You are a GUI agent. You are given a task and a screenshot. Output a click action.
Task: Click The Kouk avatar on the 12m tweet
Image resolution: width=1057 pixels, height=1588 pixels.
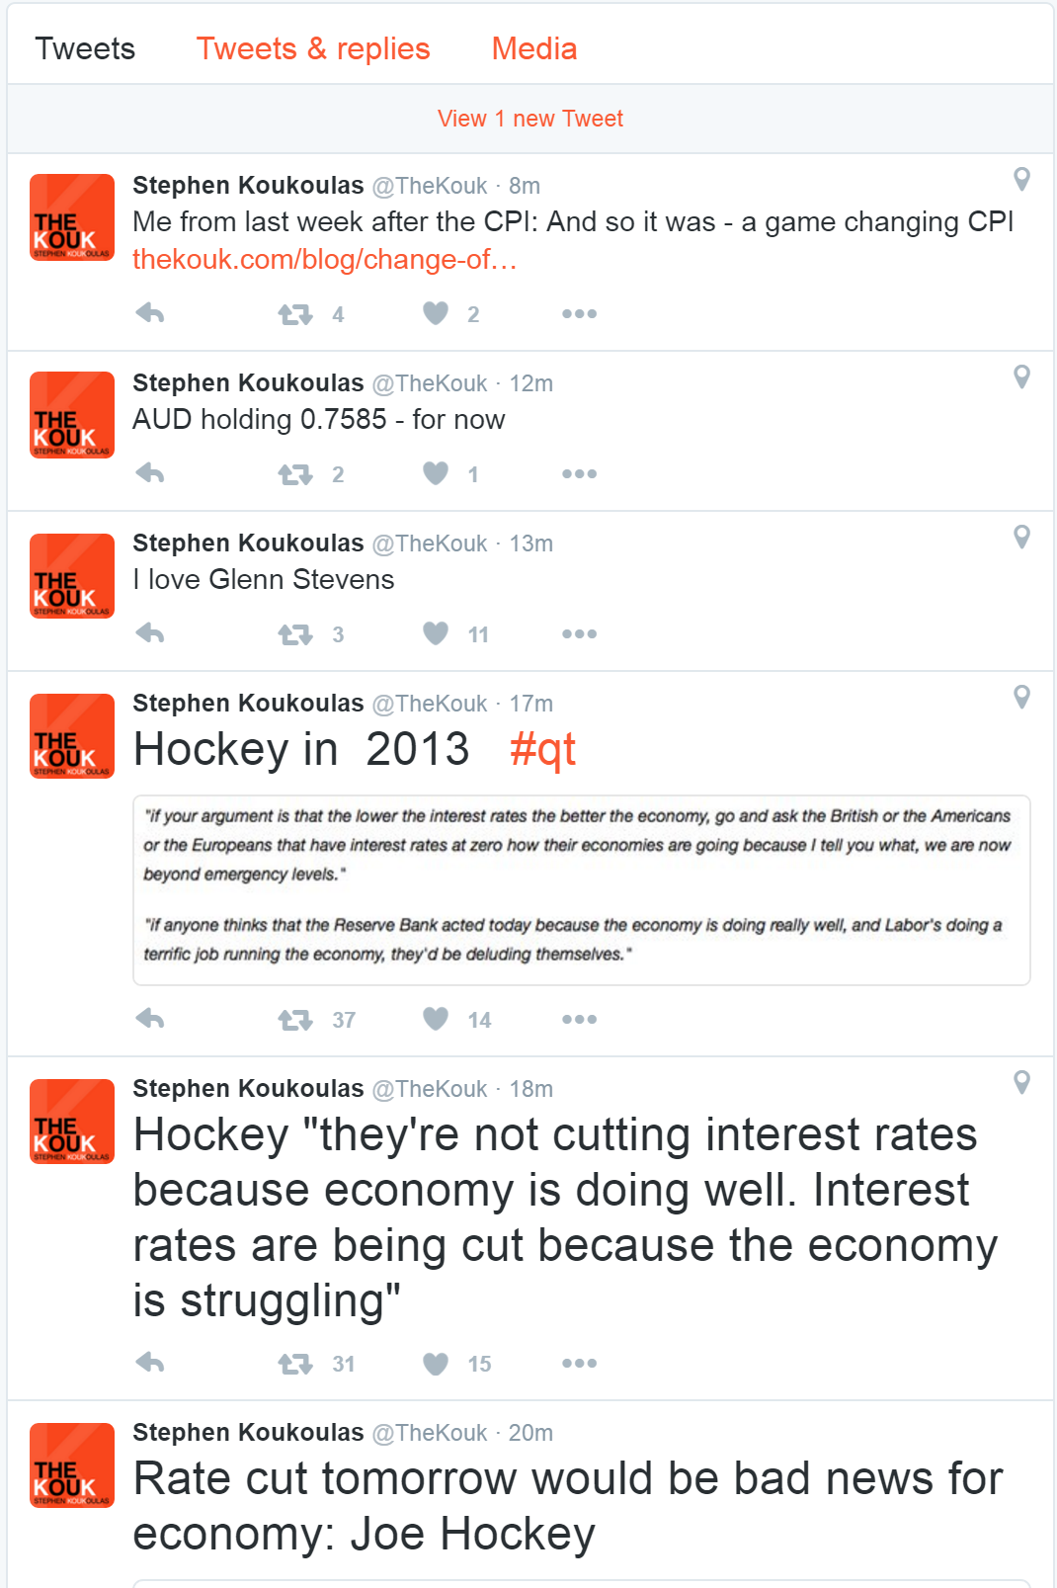72,415
